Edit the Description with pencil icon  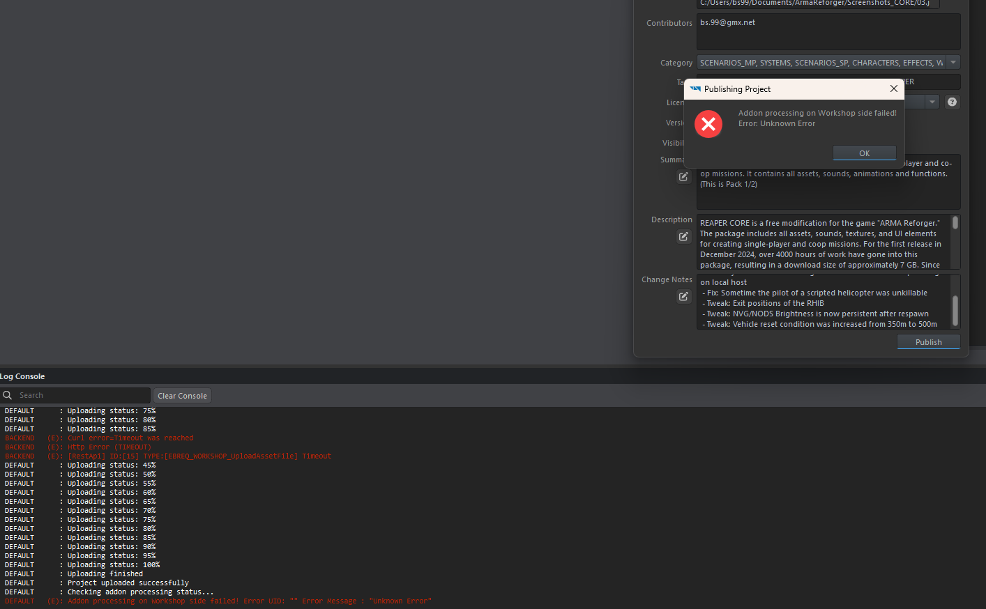683,236
